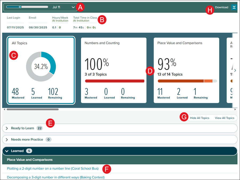Click left arrow of the horizontal scrollbar
240x180 pixels.
4,109
